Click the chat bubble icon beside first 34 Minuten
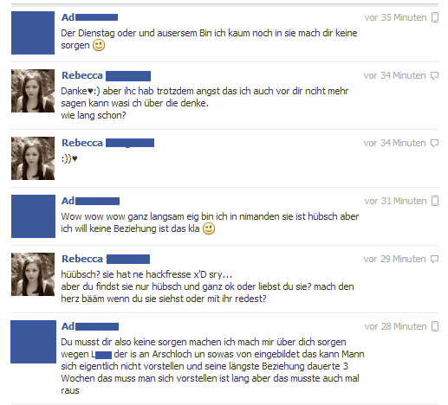This screenshot has height=405, width=448. pos(434,75)
